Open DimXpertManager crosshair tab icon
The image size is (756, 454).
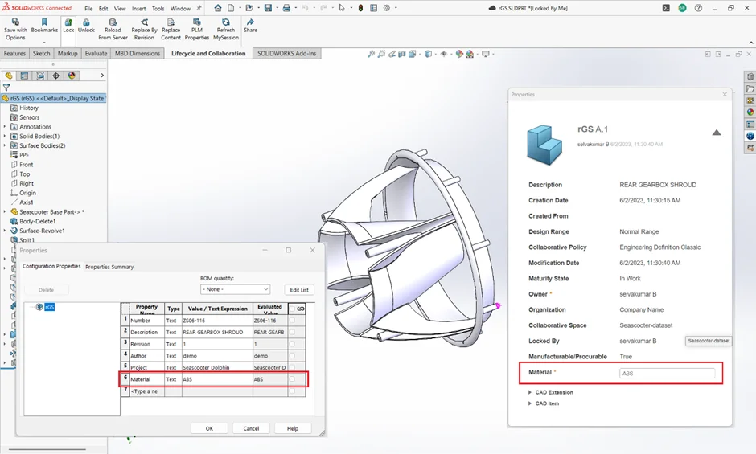[56, 76]
